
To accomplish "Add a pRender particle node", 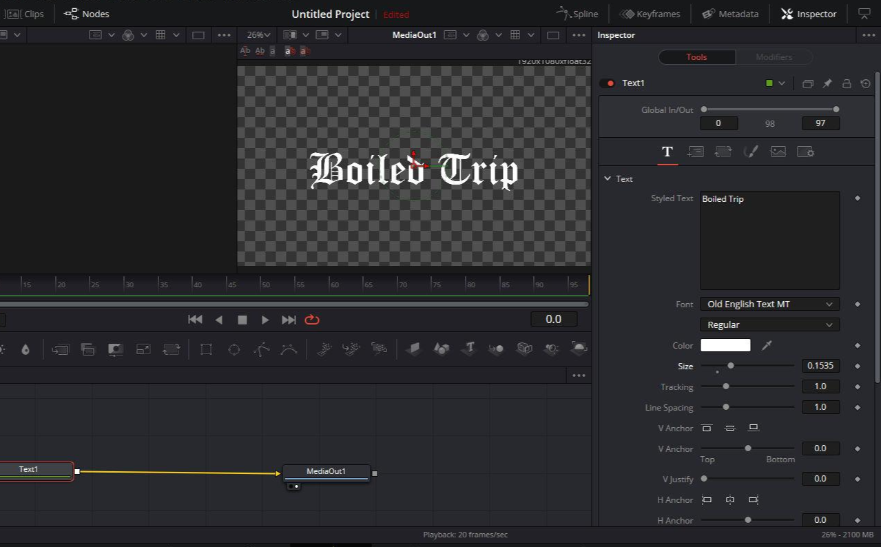I will coord(379,349).
